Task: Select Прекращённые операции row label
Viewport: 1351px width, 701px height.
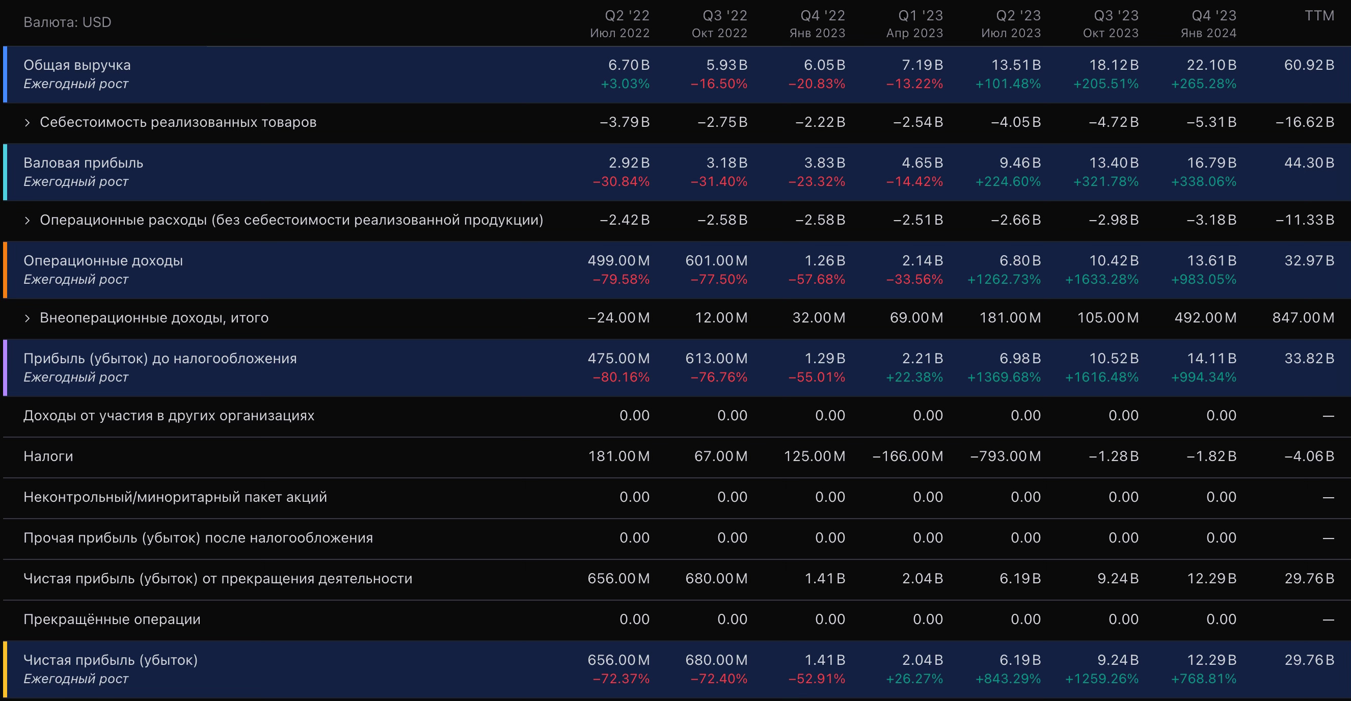Action: tap(112, 619)
